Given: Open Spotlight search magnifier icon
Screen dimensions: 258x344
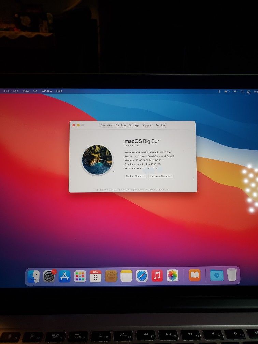Looking at the screenshot, I should tap(242, 92).
